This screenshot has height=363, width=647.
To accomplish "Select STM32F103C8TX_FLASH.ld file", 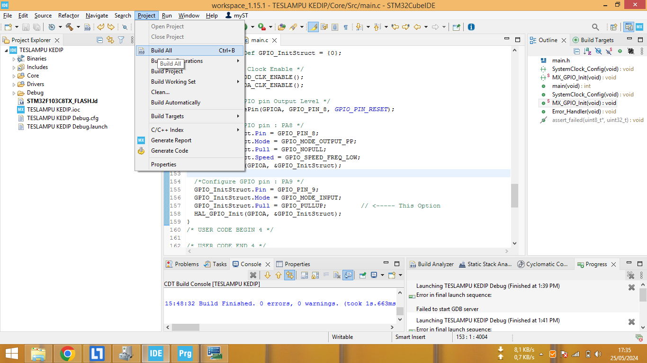I will (57, 101).
